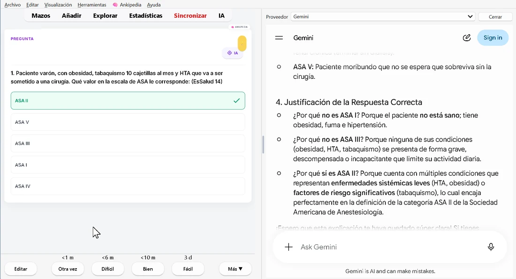Click the panel splitter scrollbar handle

[263, 144]
